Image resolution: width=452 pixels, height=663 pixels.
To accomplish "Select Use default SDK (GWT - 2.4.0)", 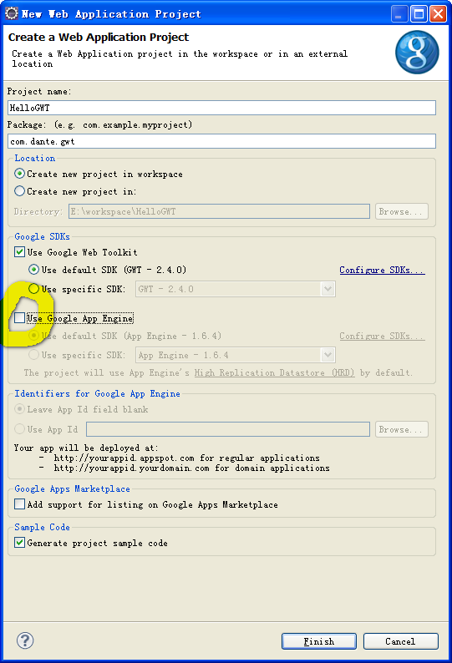I will (34, 270).
